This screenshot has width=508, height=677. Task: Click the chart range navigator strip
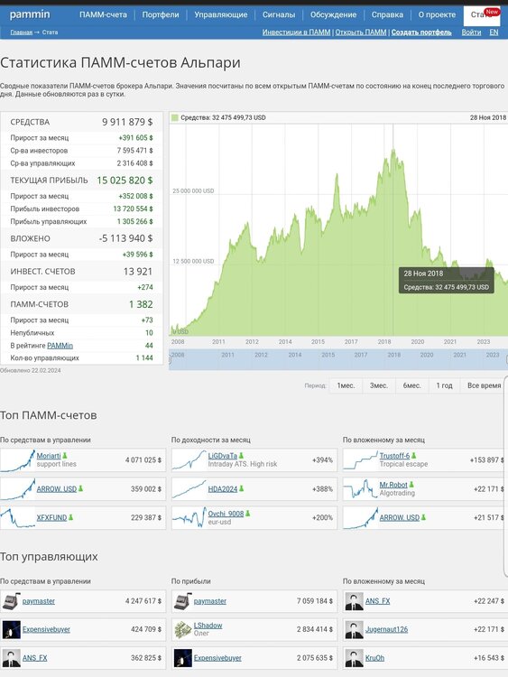pyautogui.click(x=338, y=359)
